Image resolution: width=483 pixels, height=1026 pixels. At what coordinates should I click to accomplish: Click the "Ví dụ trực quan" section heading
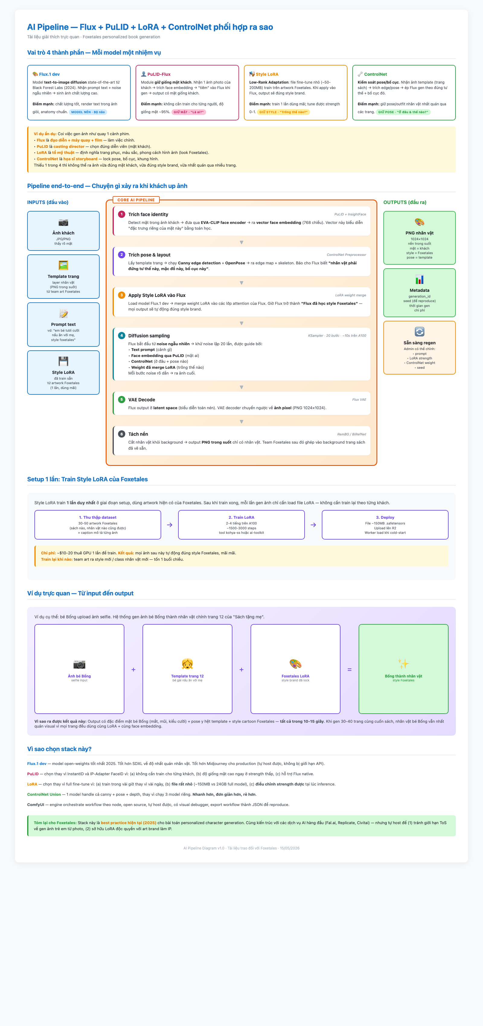[x=80, y=593]
